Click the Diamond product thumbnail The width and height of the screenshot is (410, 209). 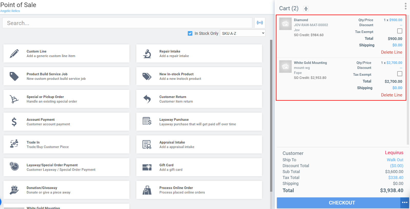285,24
